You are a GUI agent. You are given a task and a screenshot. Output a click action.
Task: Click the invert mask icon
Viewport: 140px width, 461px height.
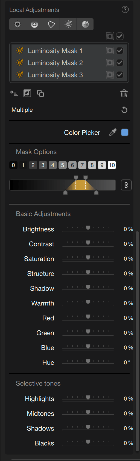pos(27,94)
